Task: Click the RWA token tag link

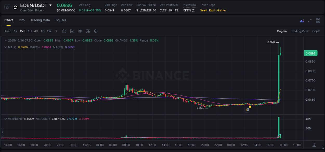Action: tap(212, 10)
